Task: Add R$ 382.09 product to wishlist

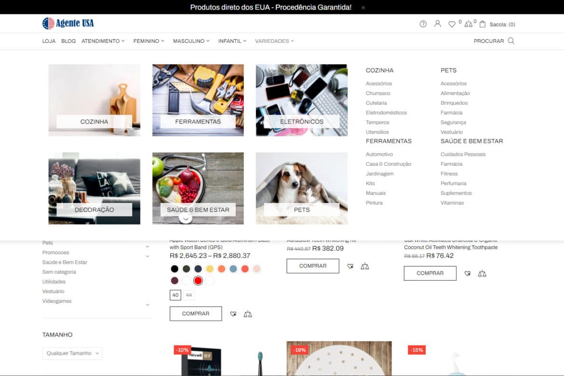Action: pos(350,266)
